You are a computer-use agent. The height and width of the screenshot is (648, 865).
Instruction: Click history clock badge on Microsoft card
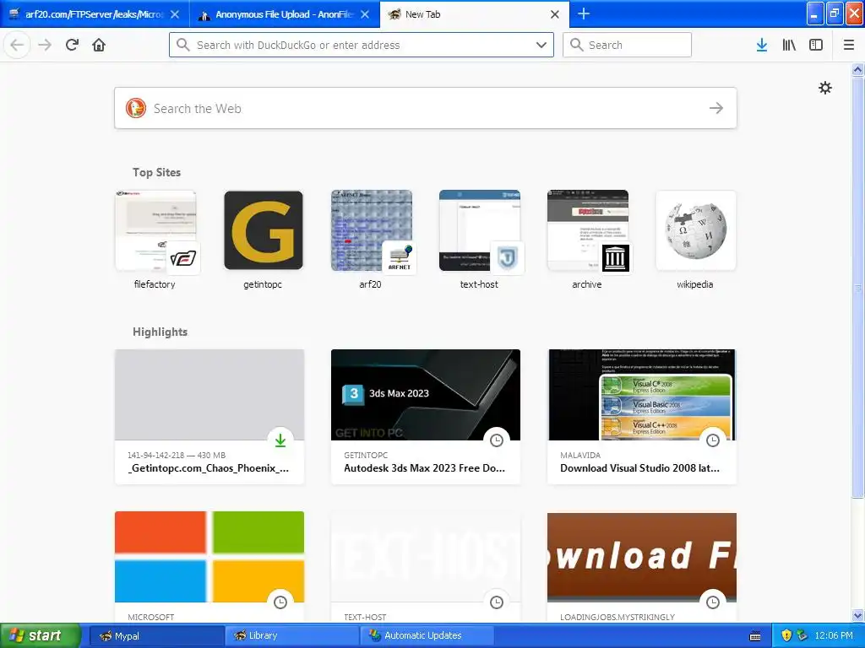pyautogui.click(x=280, y=602)
